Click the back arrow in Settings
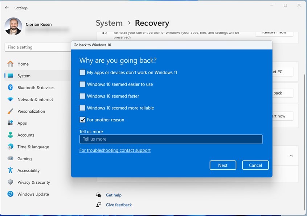 [x=7, y=8]
